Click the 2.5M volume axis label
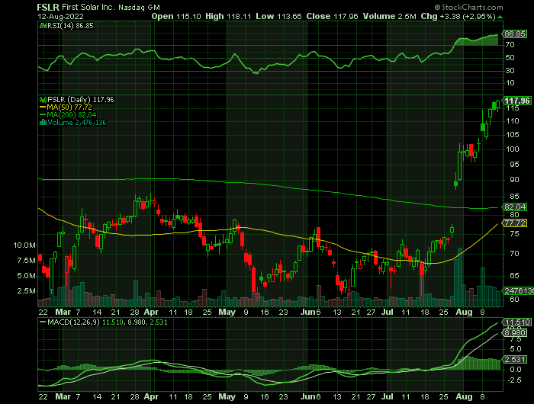This screenshot has height=404, width=534. tap(26, 291)
